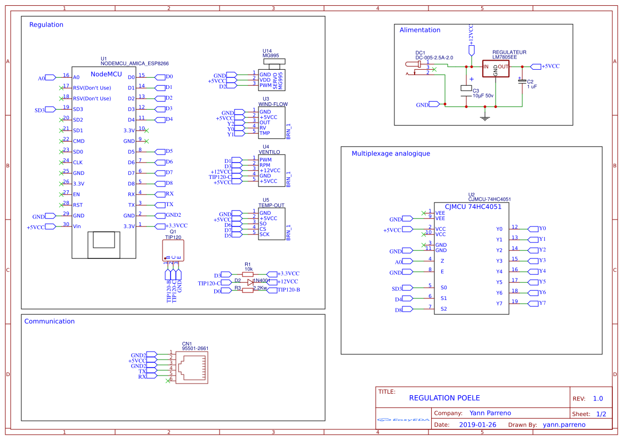The image size is (623, 440).
Task: Click the TEMP-OUT connector U5
Action: coord(272,223)
